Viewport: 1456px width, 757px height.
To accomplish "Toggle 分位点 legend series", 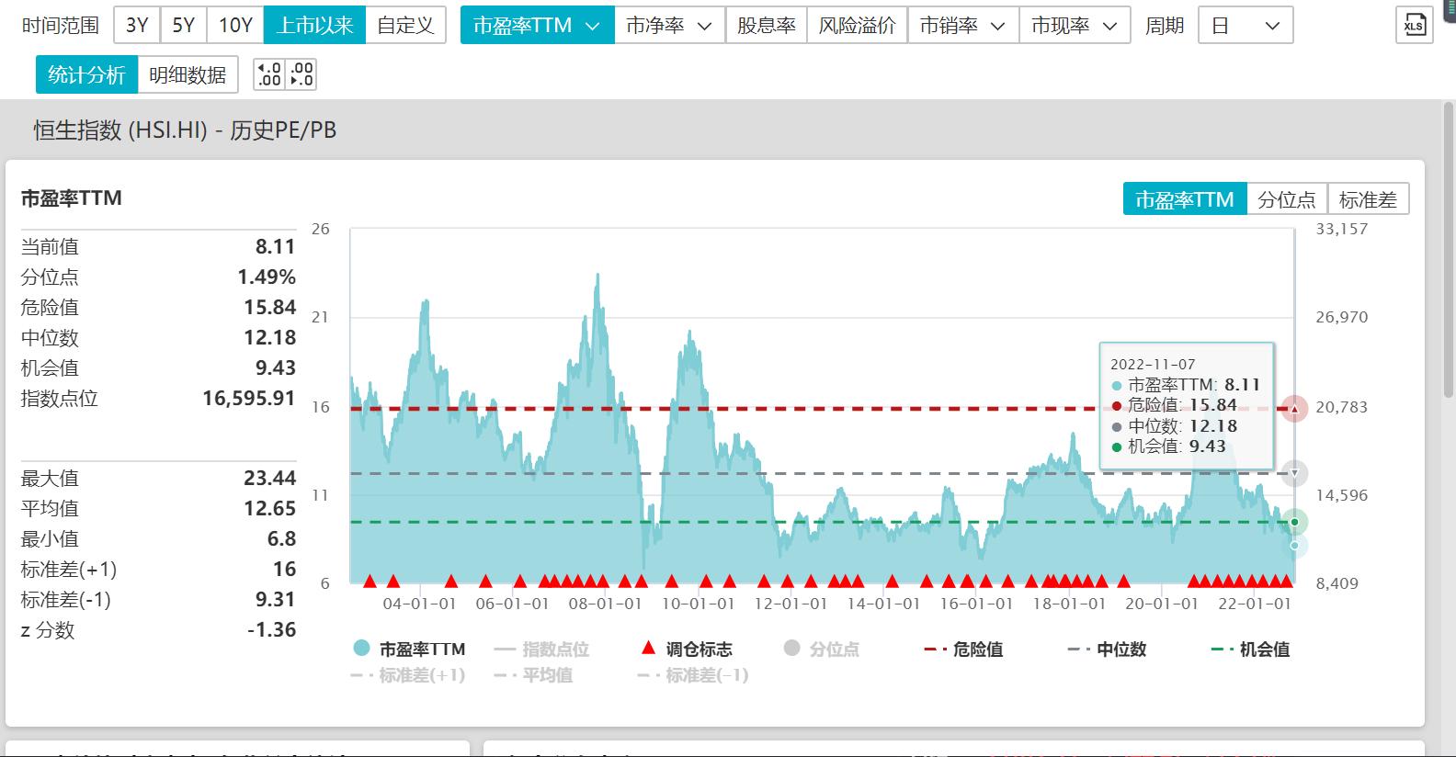I will click(x=821, y=649).
